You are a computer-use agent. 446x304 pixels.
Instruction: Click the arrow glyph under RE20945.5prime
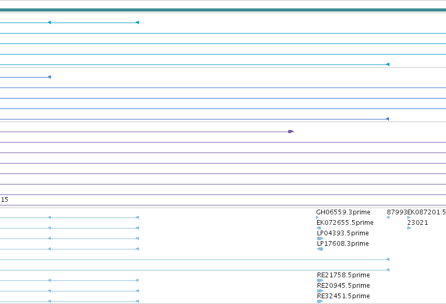click(x=320, y=291)
